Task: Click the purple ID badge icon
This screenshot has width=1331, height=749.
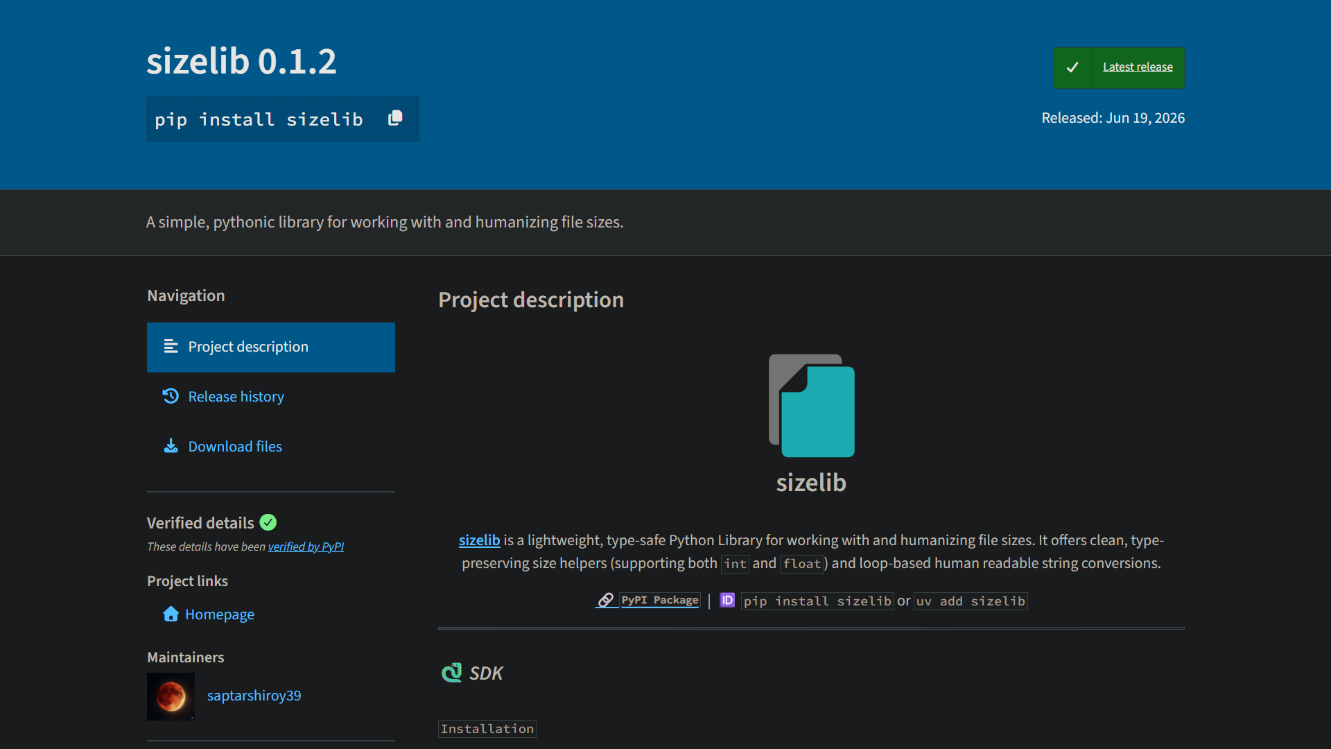Action: (x=727, y=600)
